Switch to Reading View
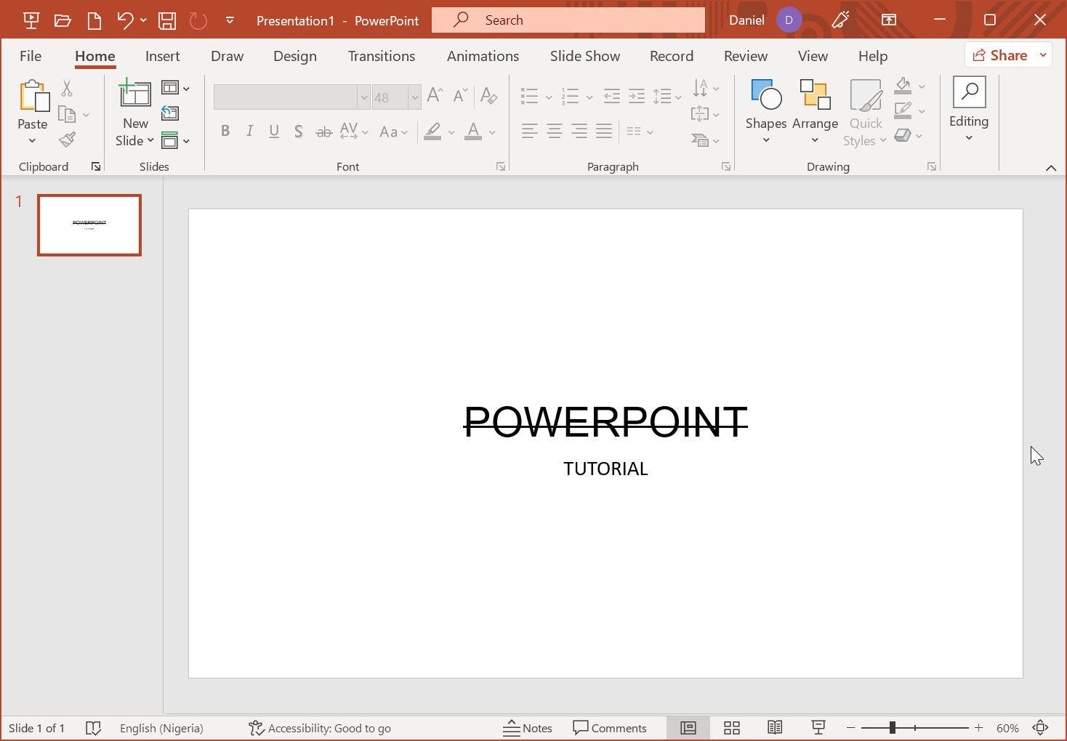Viewport: 1067px width, 741px height. (x=775, y=728)
